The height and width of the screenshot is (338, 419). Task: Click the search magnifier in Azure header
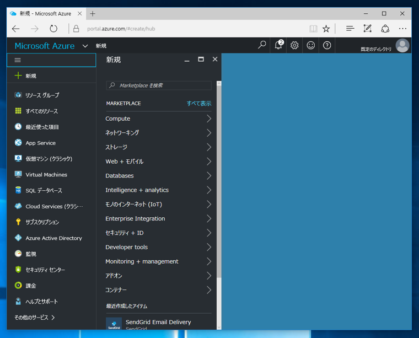pos(262,45)
